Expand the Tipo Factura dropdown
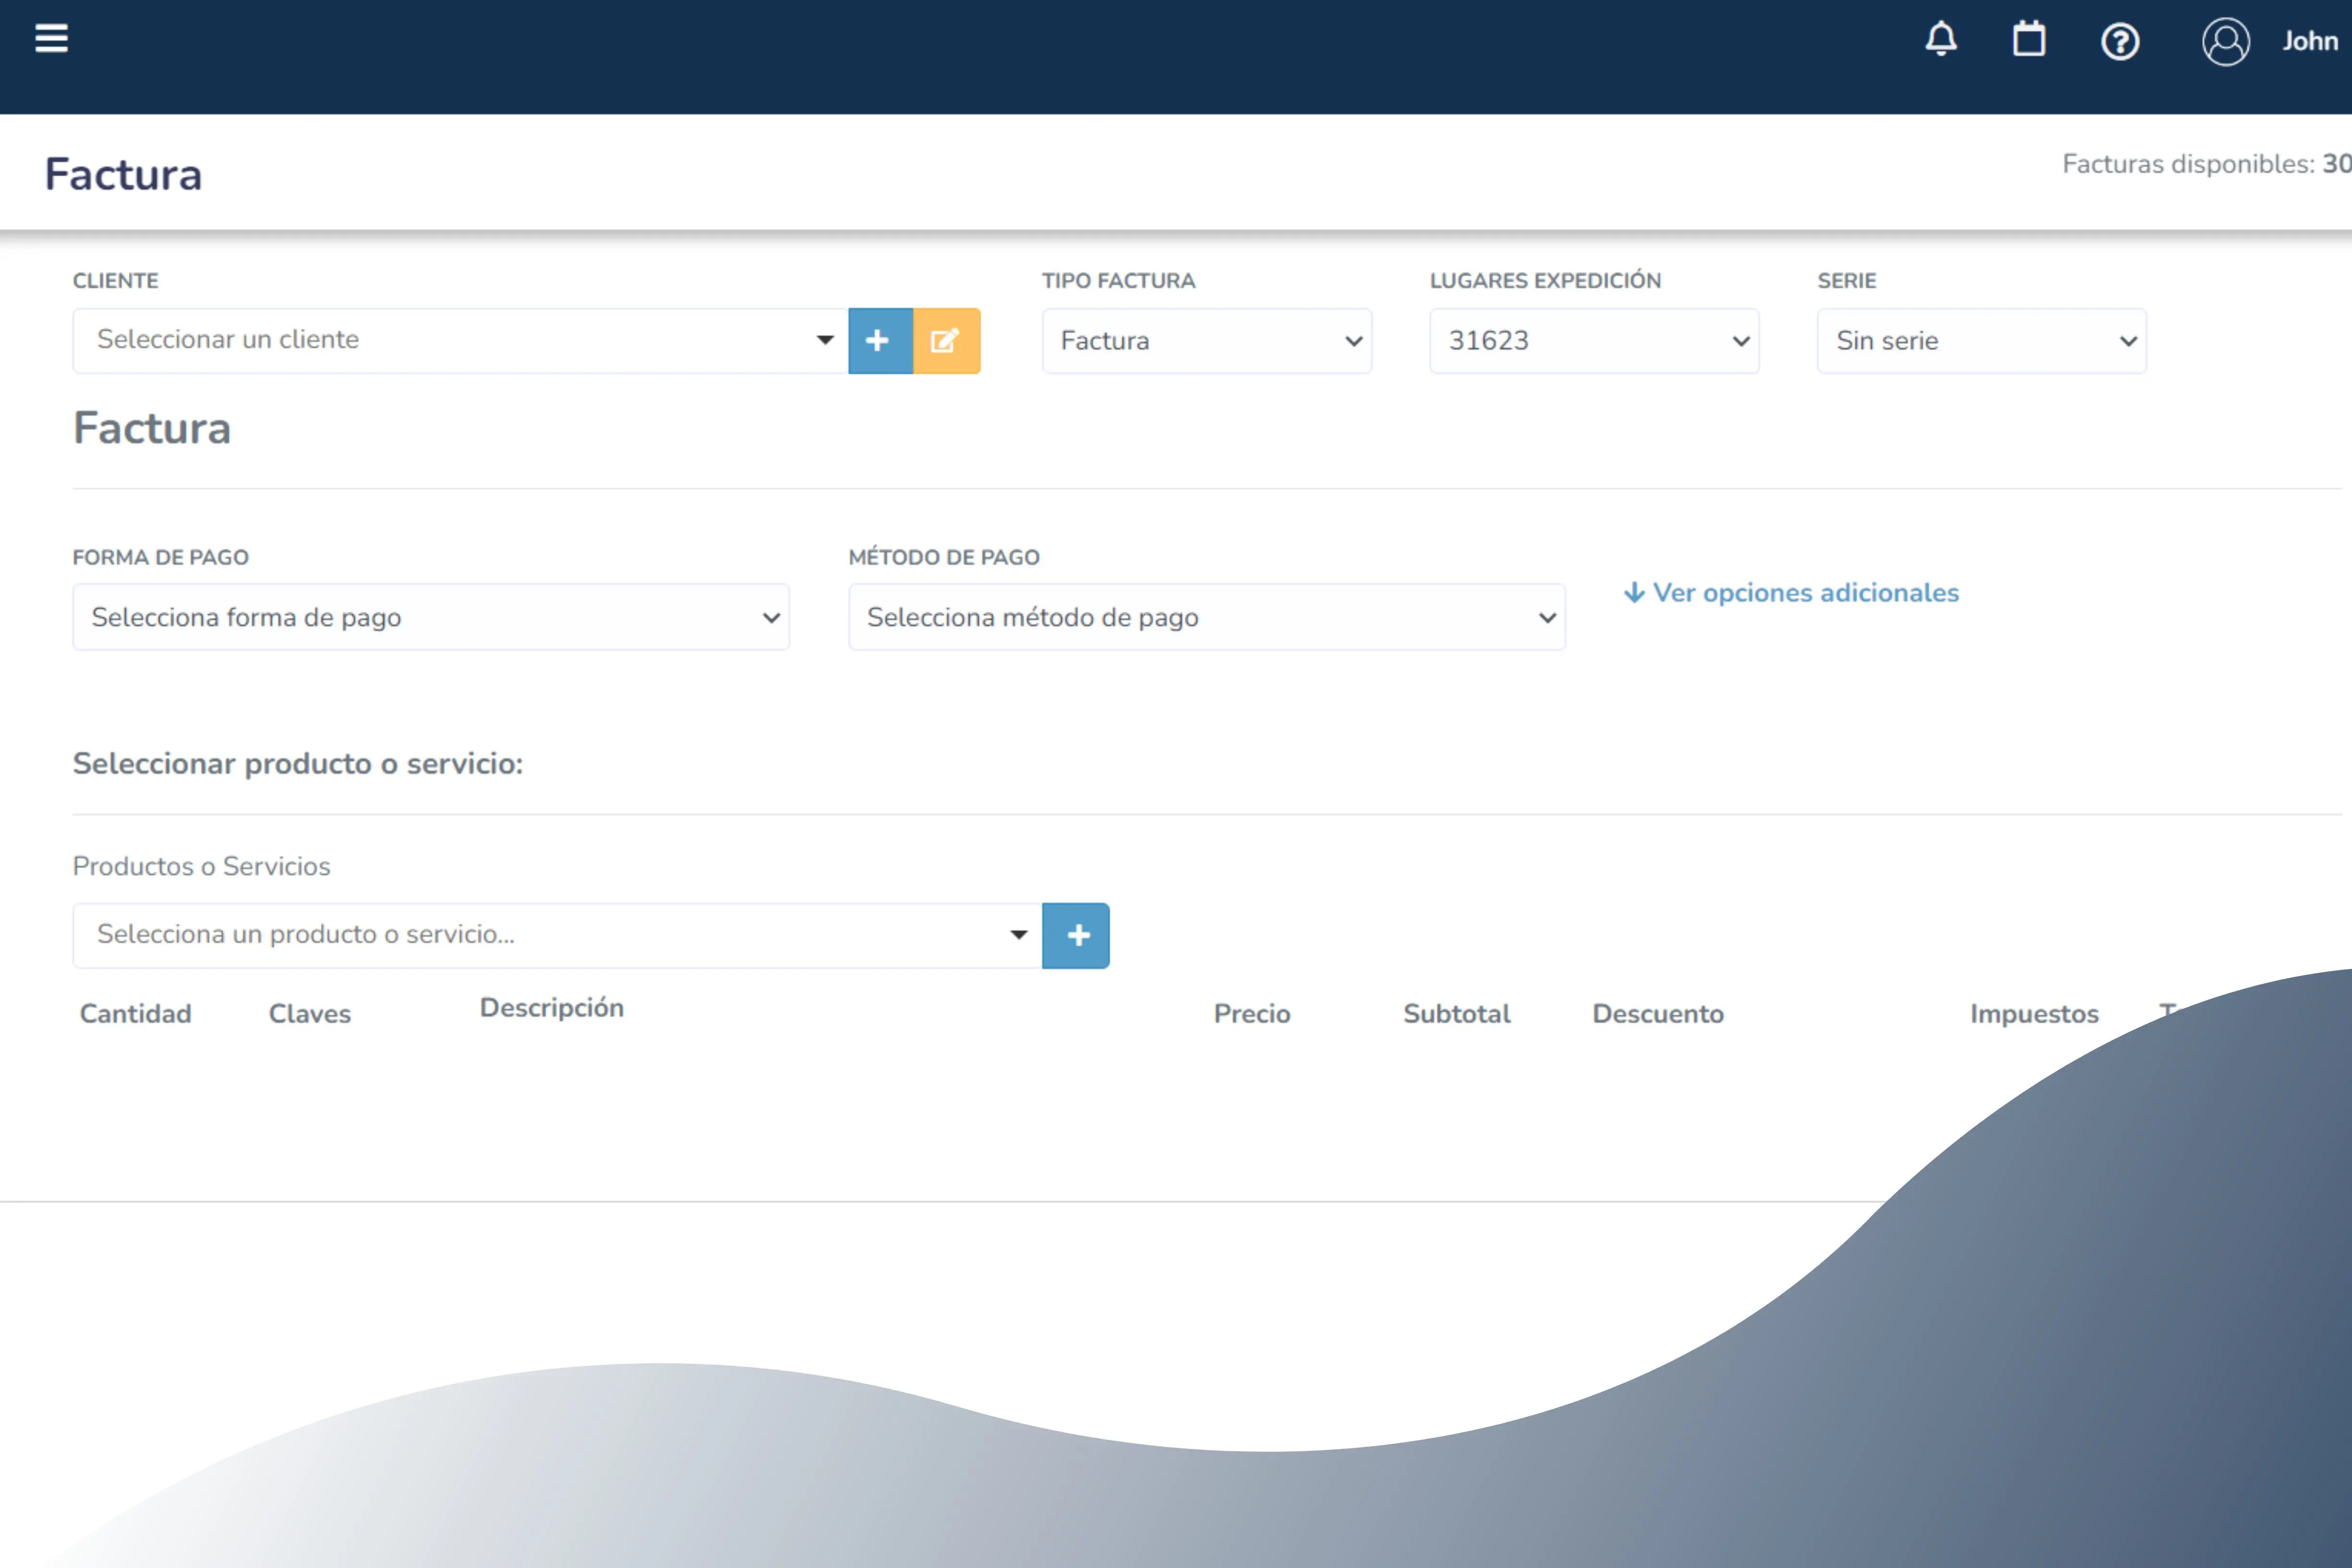 [x=1206, y=341]
